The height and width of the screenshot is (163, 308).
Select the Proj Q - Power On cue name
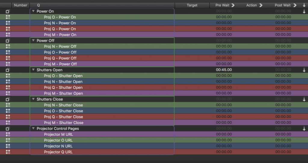60,29
